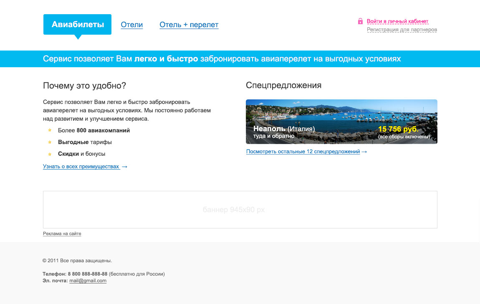Click the mail@gmail.com email link

(x=88, y=281)
